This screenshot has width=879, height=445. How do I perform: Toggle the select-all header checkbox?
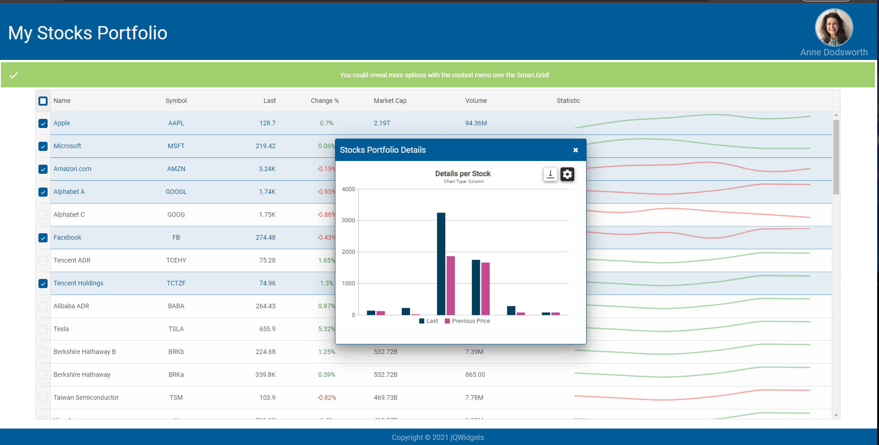43,101
